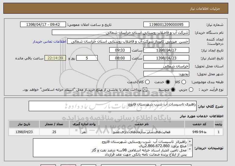The width and height of the screenshot is (235, 166).
Task: Click the طبقه بندی موضوعی label
Action: 208,82
